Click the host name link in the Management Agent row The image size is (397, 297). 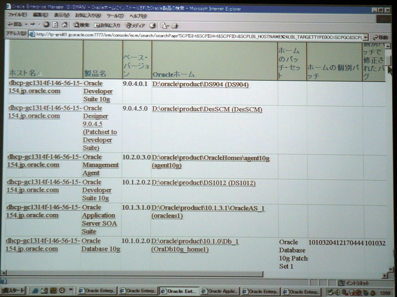[x=44, y=160]
